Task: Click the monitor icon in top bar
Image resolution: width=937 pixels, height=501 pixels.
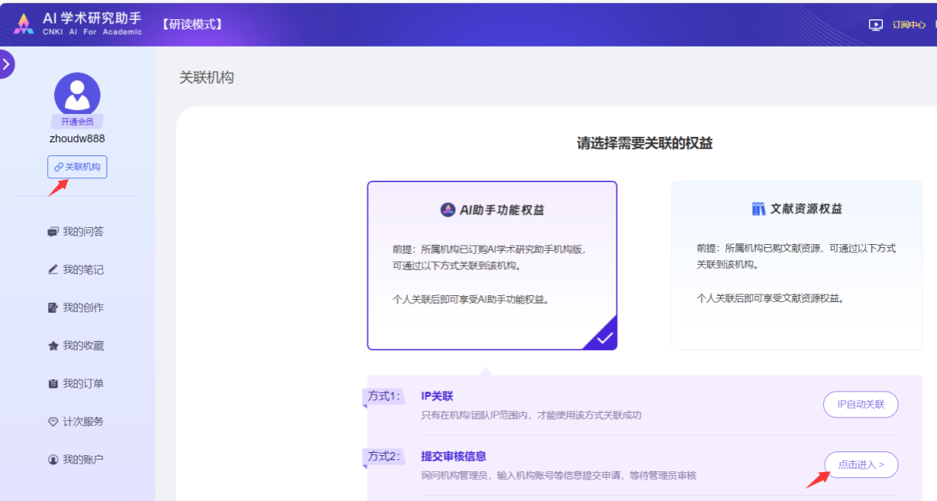Action: [x=876, y=24]
